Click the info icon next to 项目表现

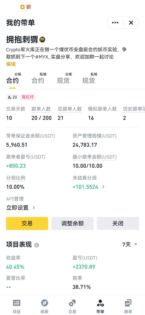(37, 245)
